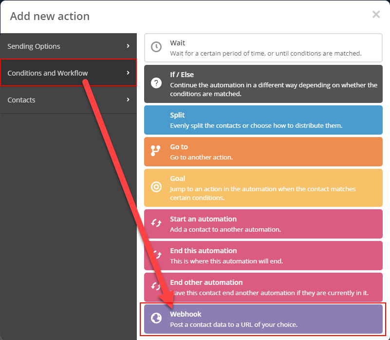
Task: Click the Wait clock icon
Action: [156, 48]
